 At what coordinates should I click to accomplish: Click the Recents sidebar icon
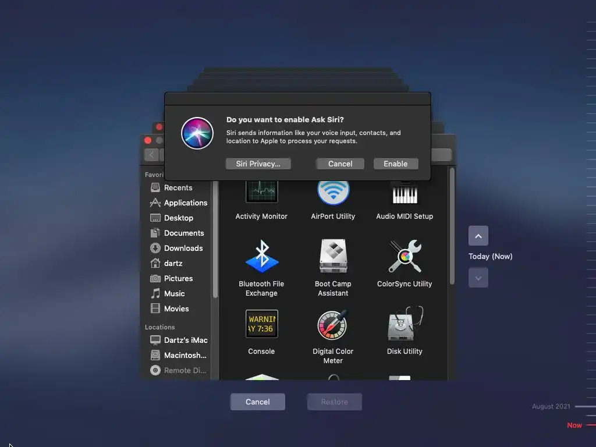(155, 187)
